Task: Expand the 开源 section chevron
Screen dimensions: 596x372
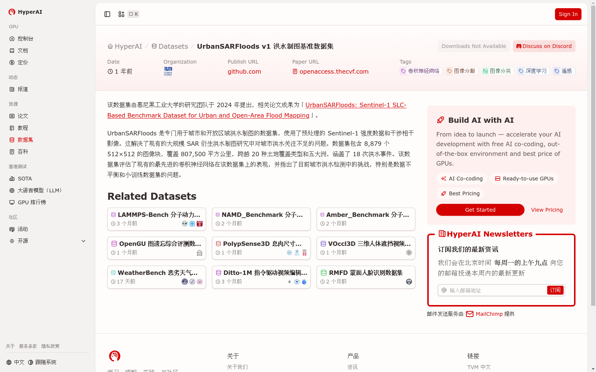Action: tap(83, 241)
